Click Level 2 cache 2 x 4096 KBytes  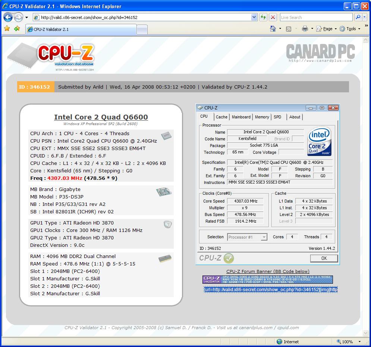(x=314, y=214)
